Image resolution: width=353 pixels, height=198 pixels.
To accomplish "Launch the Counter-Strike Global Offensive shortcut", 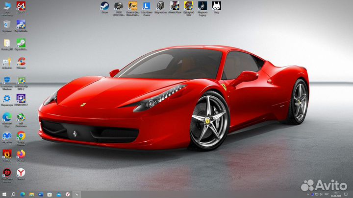I will click(132, 9).
